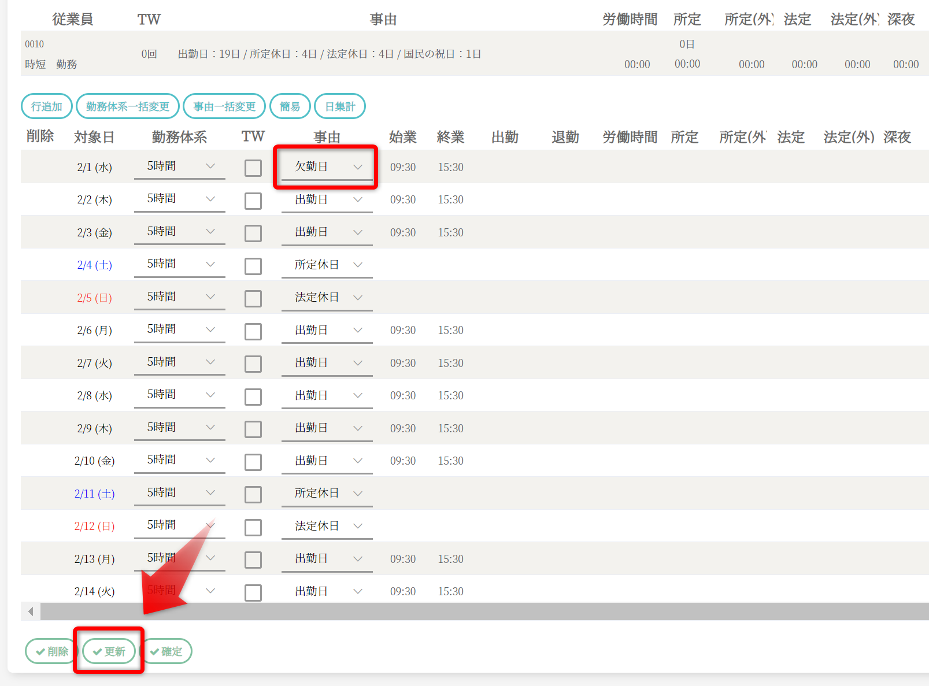This screenshot has width=929, height=686.
Task: Switch to 簡易 view
Action: point(290,106)
